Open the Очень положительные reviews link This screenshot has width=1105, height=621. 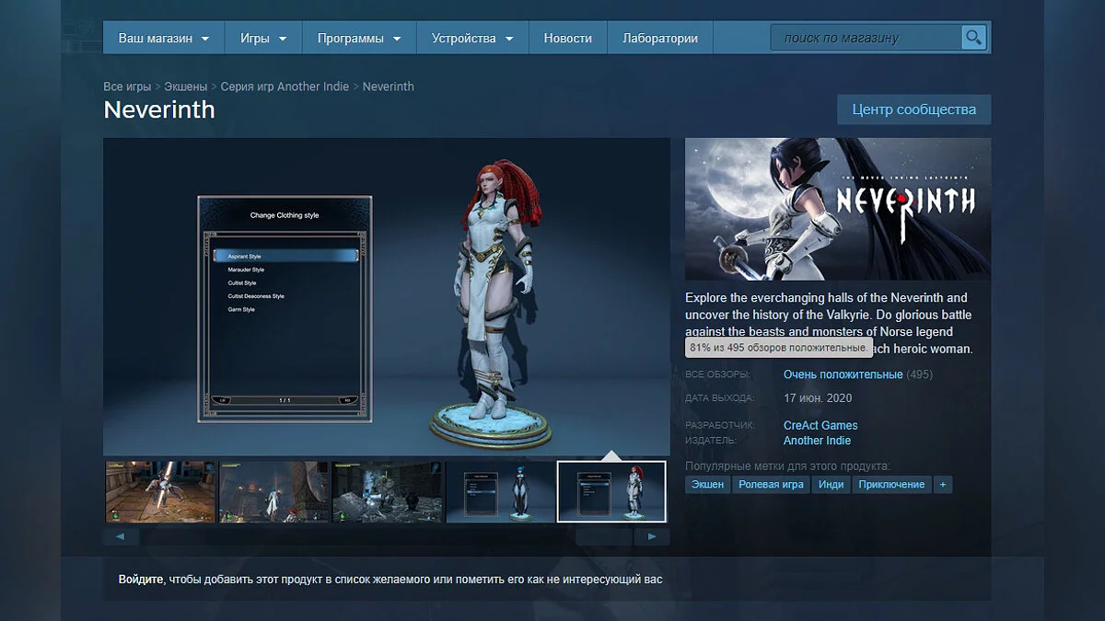coord(843,374)
